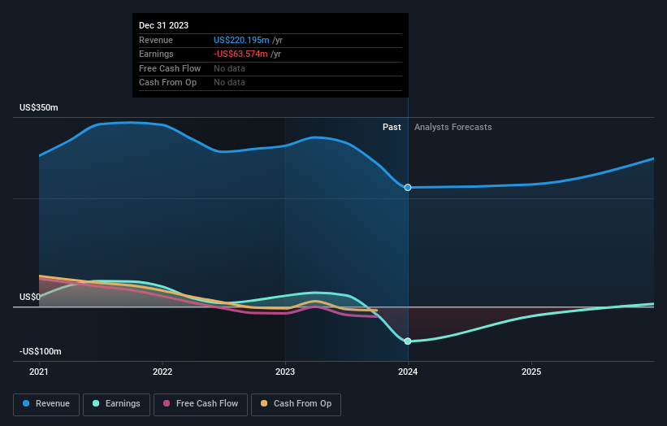The height and width of the screenshot is (426, 667).
Task: Click the 2025 x-axis label
Action: click(531, 372)
